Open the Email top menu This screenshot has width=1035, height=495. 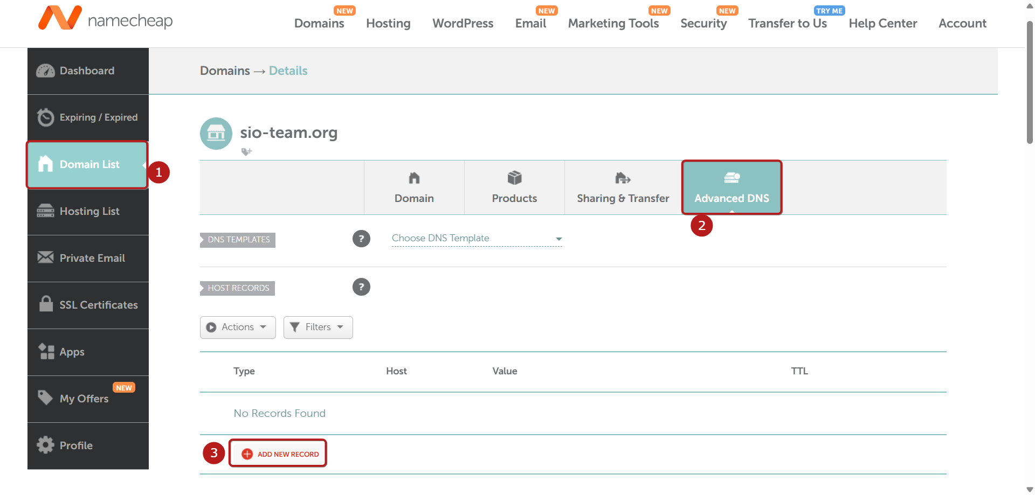click(x=530, y=23)
